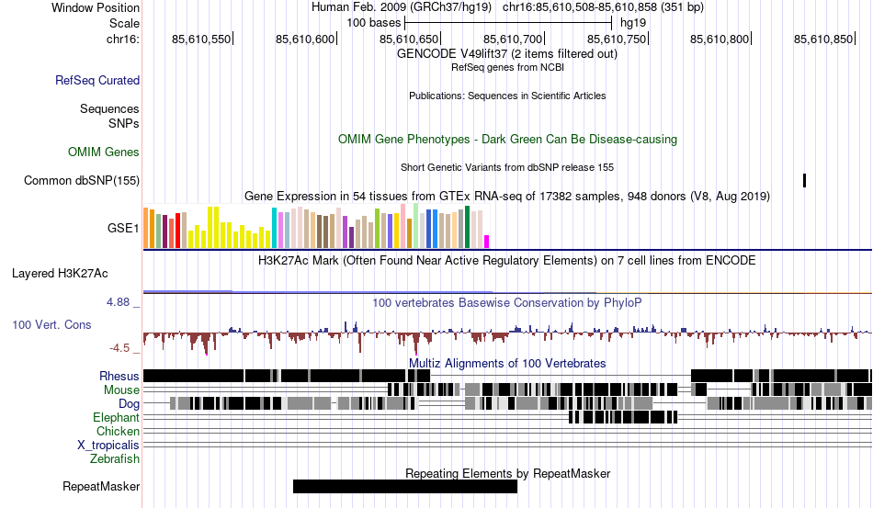Click the dark green bar in GTEx chart
Viewport: 873px width, 508px height.
tap(467, 227)
